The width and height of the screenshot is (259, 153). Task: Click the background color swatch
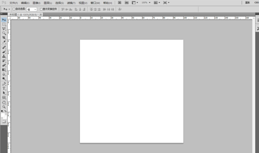6,118
